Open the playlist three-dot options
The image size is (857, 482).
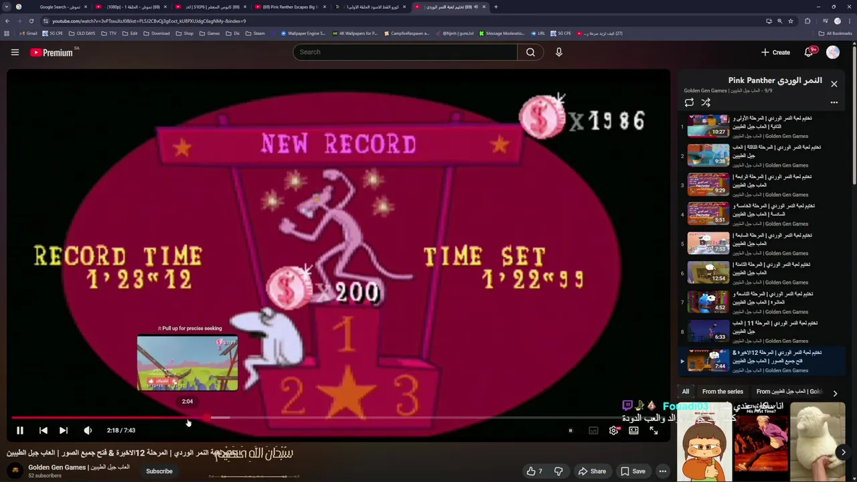834,102
